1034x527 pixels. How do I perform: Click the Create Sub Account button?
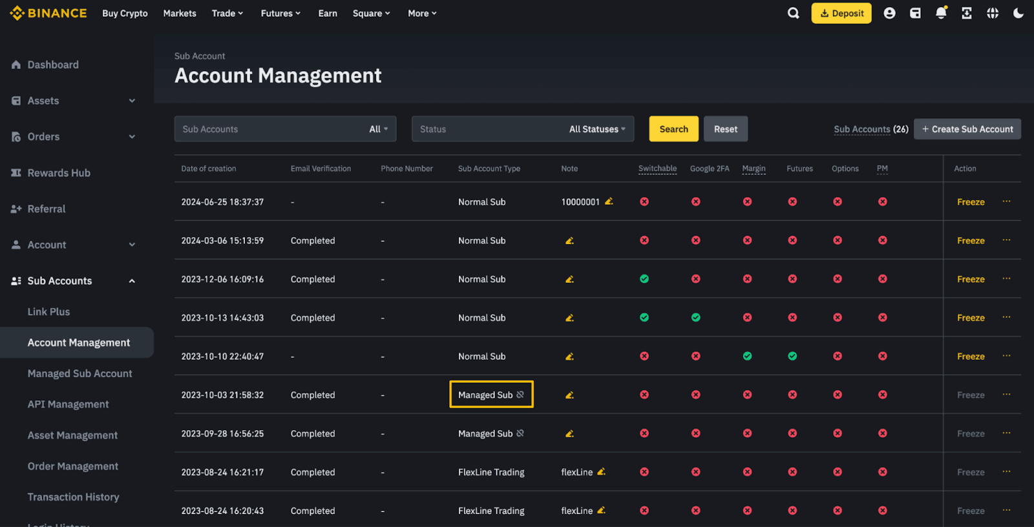[967, 129]
